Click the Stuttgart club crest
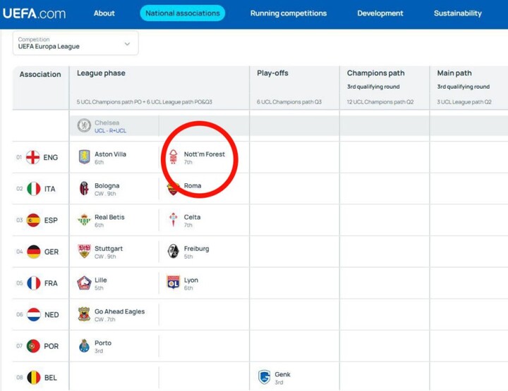The width and height of the screenshot is (508, 391). click(84, 252)
